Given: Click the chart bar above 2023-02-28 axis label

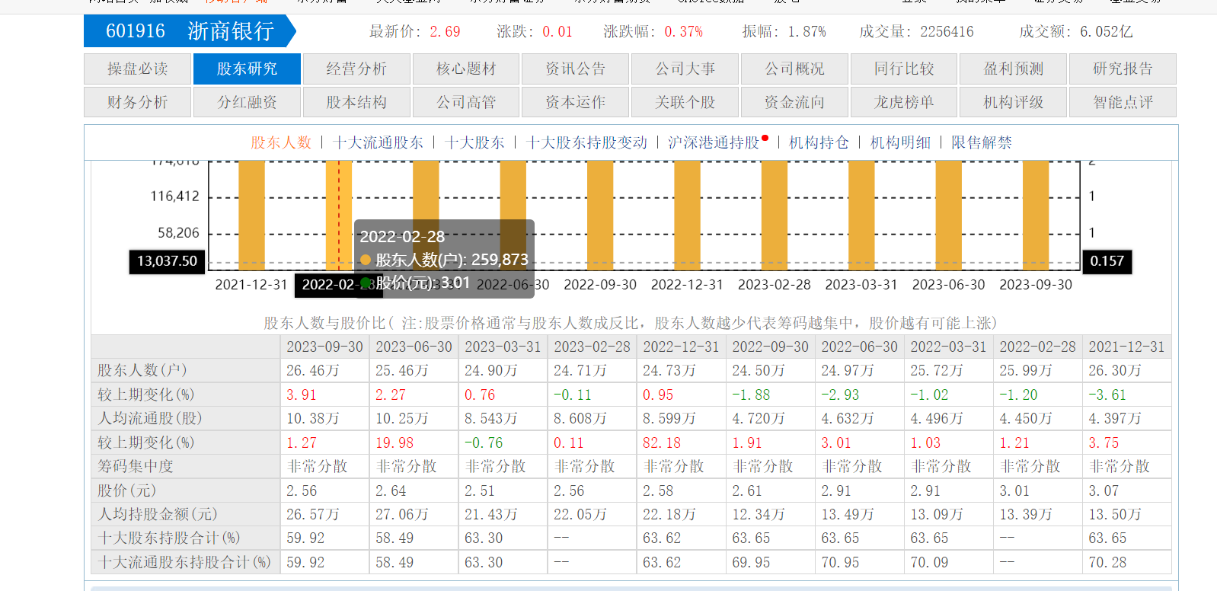Looking at the screenshot, I should point(775,216).
